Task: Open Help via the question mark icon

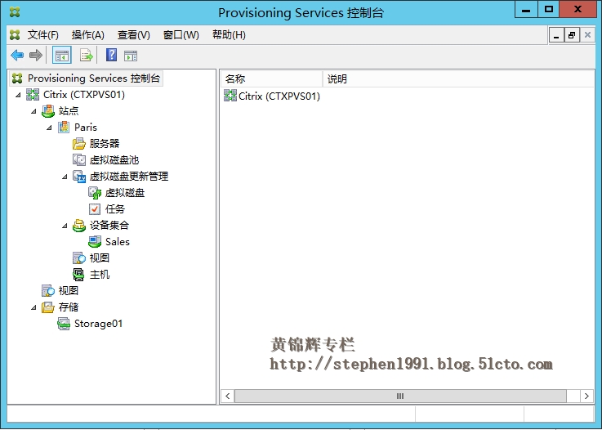Action: [111, 55]
